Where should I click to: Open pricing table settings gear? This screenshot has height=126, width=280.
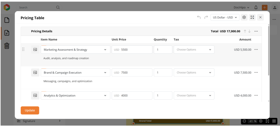coord(244,17)
